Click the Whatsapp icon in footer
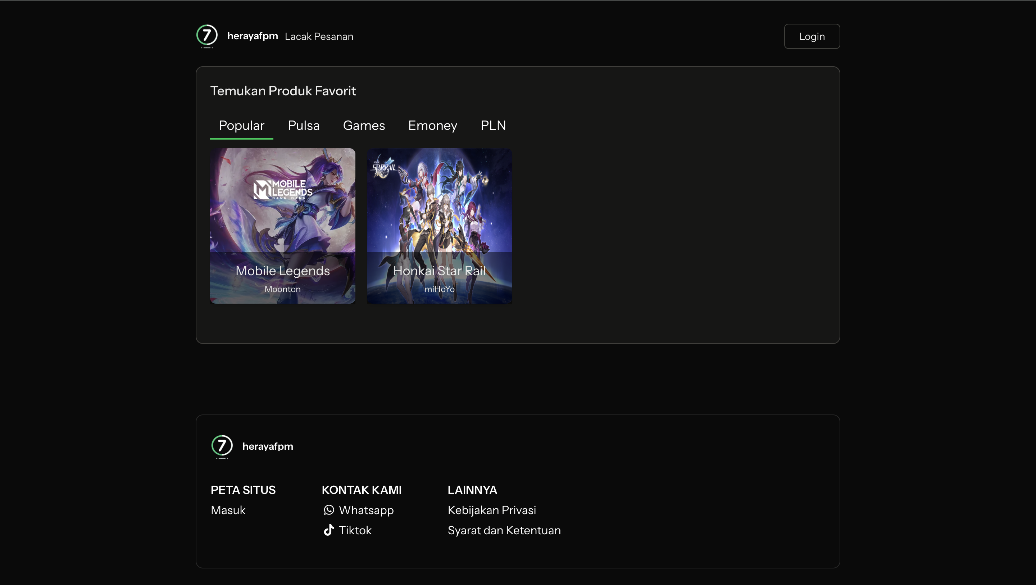The image size is (1036, 585). click(x=328, y=510)
